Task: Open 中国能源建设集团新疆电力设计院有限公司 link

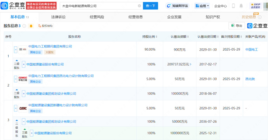Action: coord(58,105)
